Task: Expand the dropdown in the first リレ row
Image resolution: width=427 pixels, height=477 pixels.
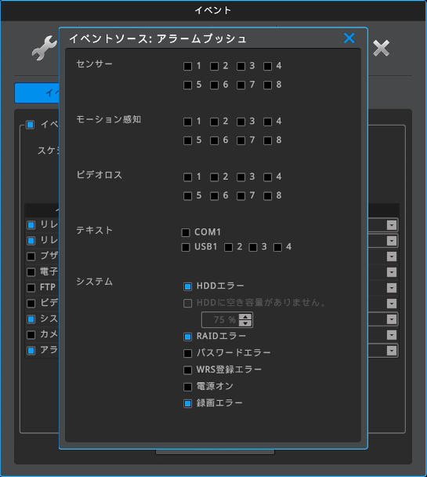Action: pos(392,225)
